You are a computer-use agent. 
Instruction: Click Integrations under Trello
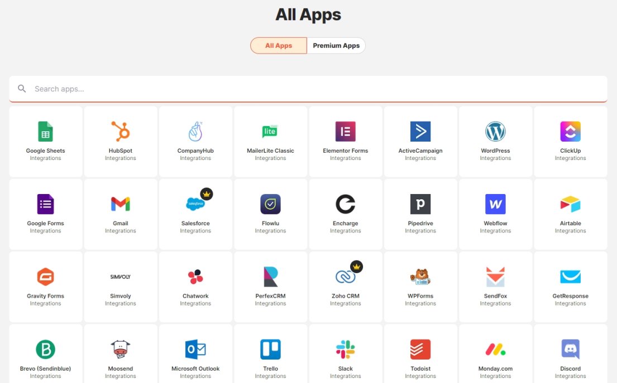270,376
